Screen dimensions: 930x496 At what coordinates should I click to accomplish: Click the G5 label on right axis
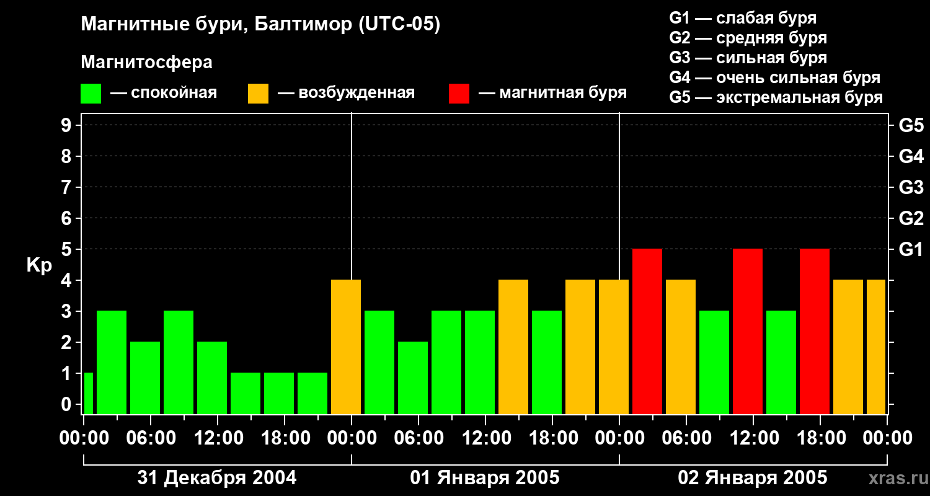(x=911, y=125)
